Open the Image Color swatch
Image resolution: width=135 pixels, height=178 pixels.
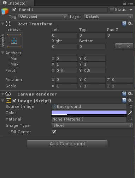tap(89, 113)
